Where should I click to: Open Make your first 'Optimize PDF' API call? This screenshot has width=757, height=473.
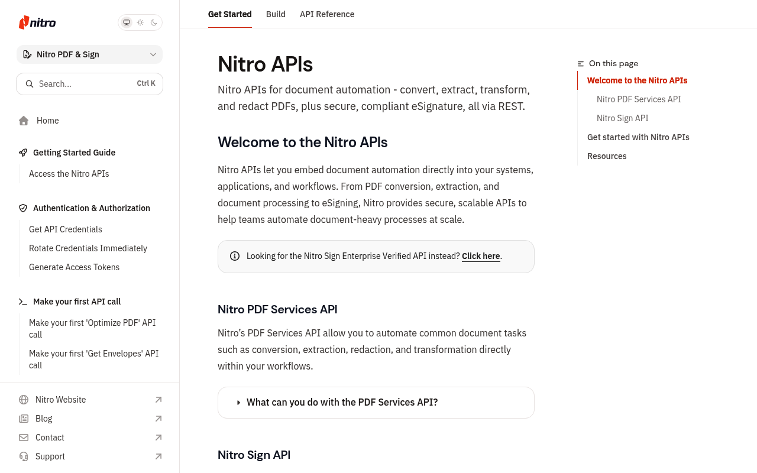pyautogui.click(x=93, y=329)
